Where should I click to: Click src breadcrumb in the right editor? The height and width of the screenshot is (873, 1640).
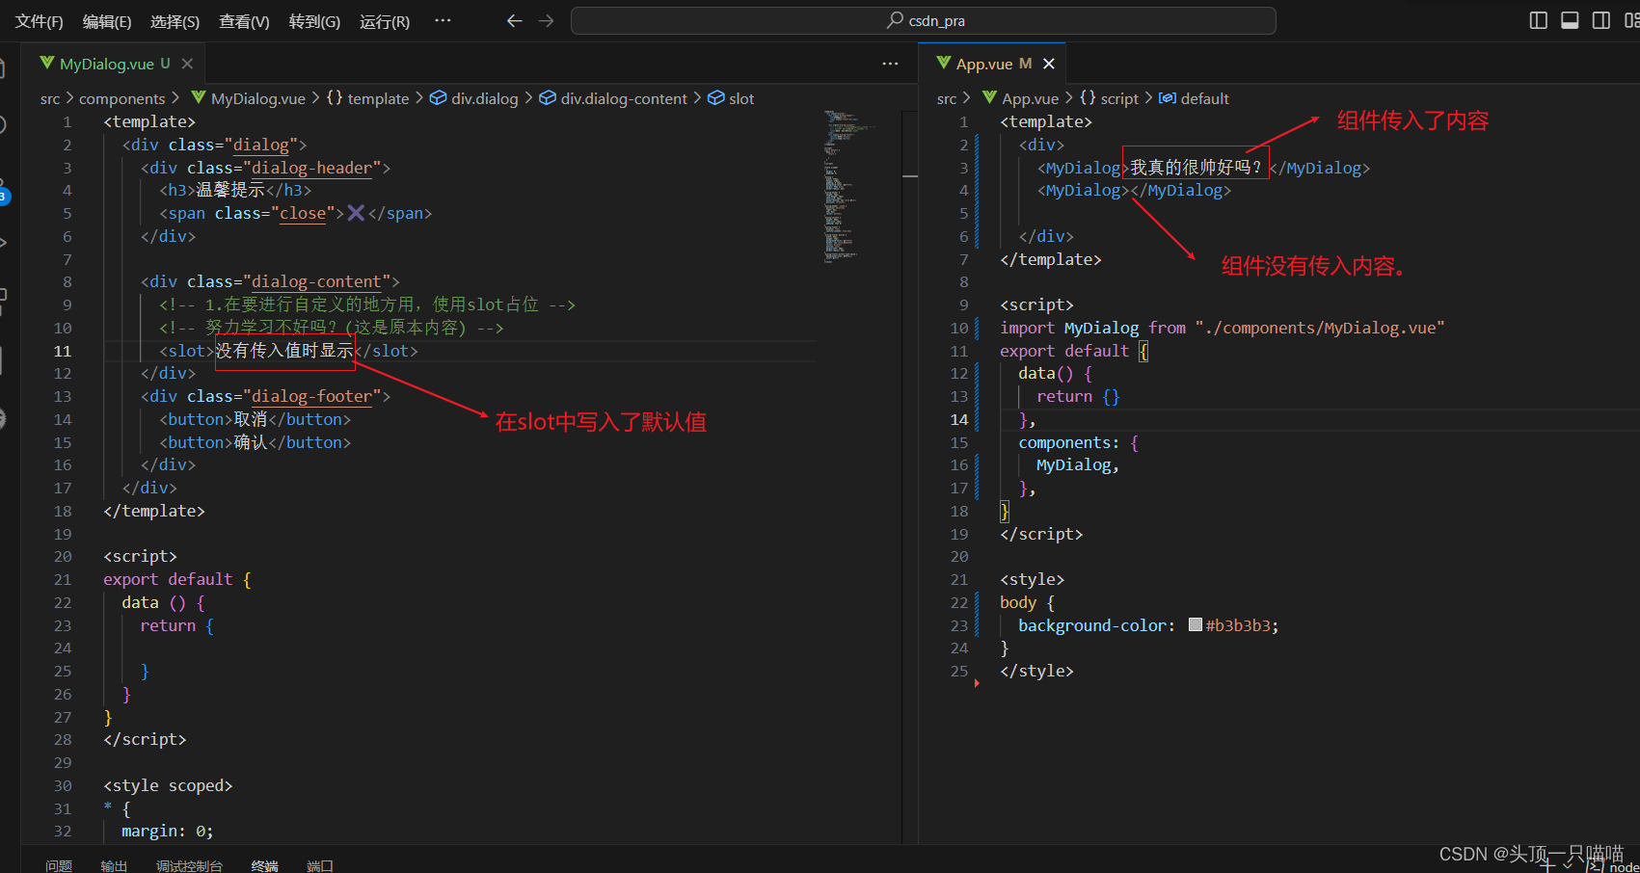tap(947, 98)
